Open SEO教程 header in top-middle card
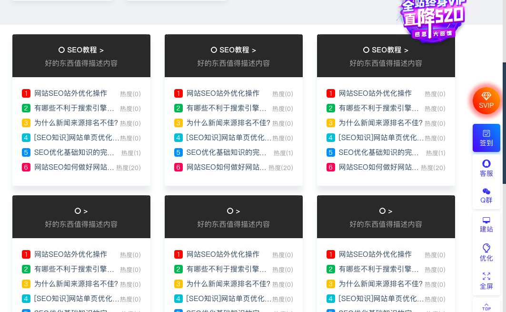 point(233,50)
